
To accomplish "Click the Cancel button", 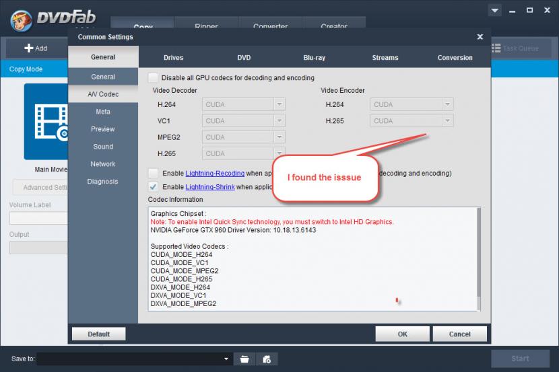I will tap(460, 334).
